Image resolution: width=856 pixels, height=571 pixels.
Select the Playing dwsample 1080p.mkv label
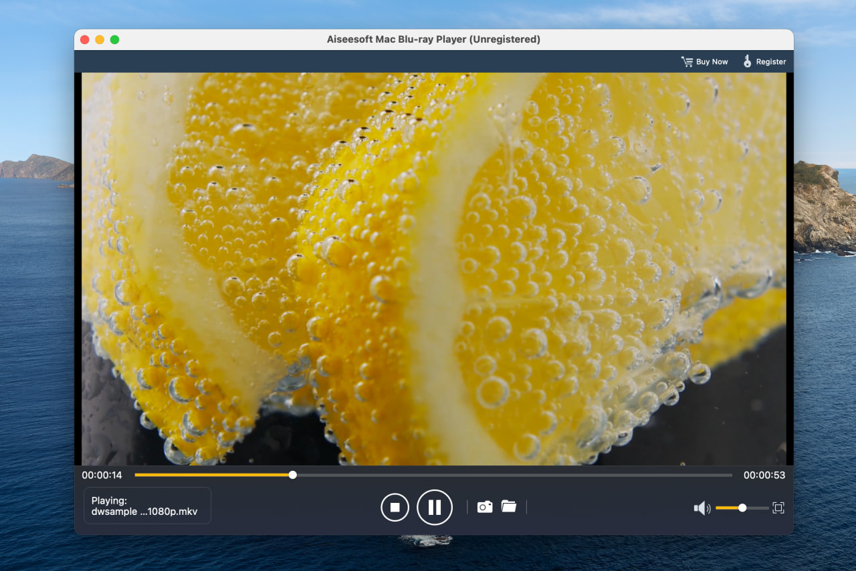pos(147,506)
